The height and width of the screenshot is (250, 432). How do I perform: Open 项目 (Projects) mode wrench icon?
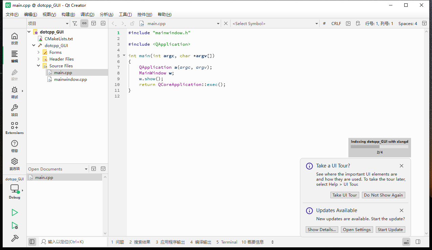[14, 110]
